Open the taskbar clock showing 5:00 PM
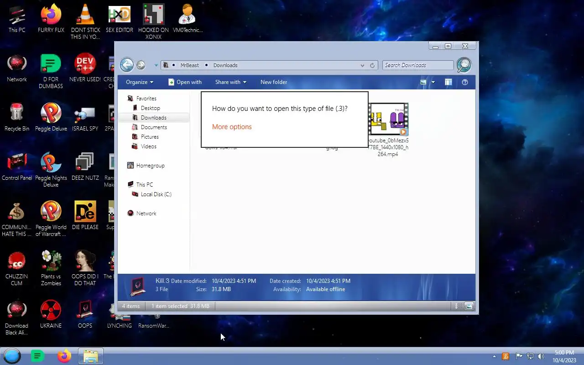The width and height of the screenshot is (584, 365). [x=564, y=356]
